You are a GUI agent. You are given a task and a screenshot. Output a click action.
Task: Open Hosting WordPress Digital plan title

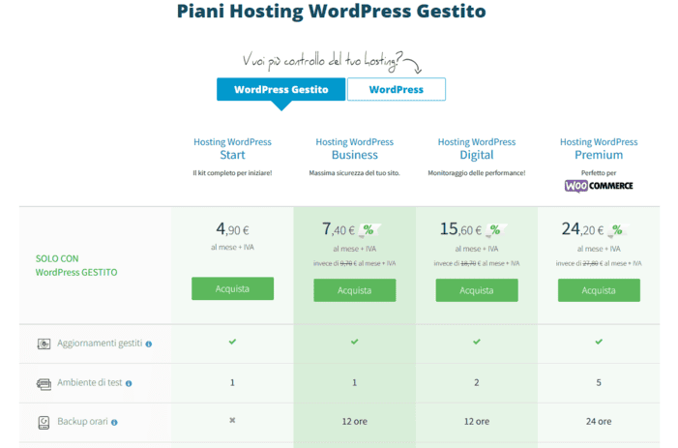tap(476, 148)
